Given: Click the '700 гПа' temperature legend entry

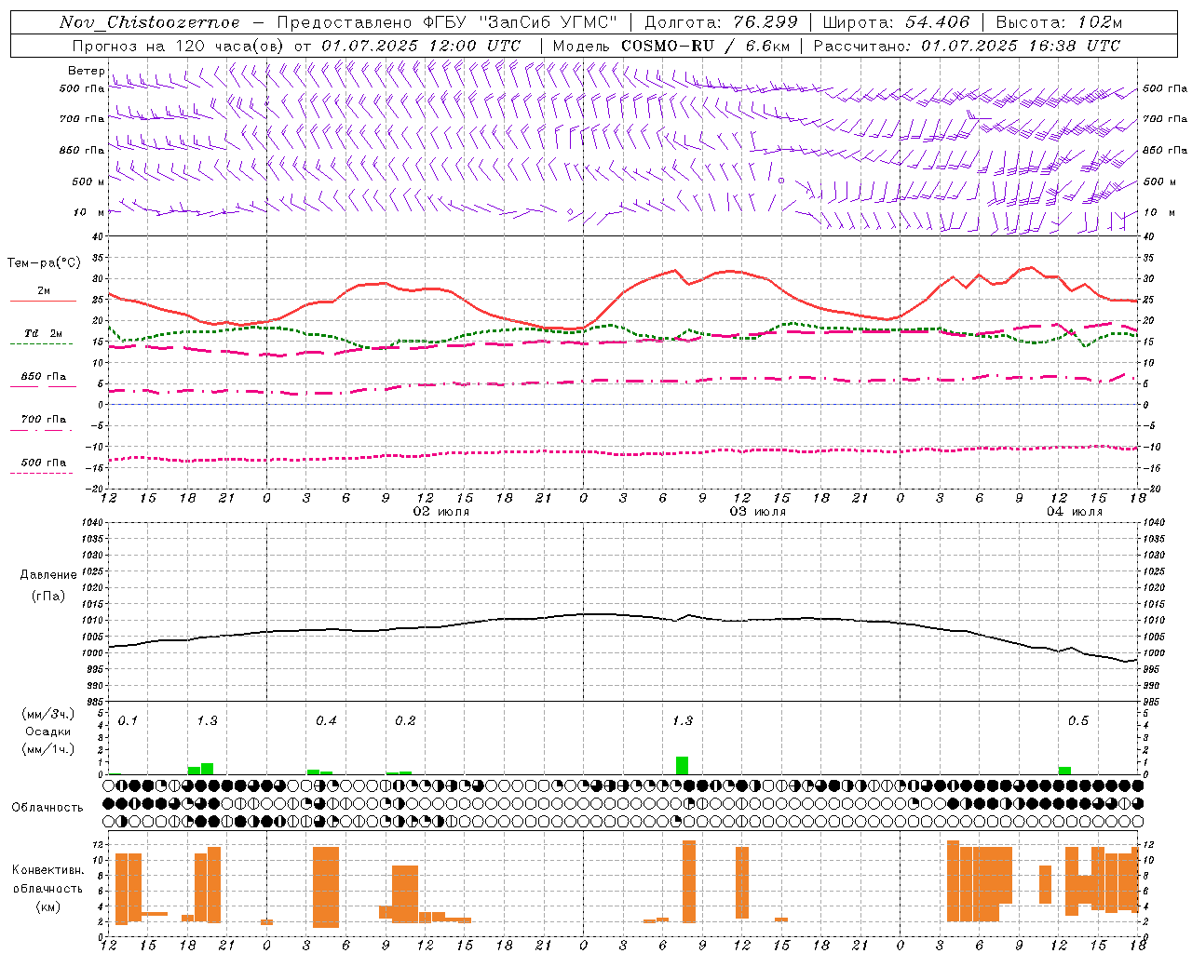Looking at the screenshot, I should point(44,420).
